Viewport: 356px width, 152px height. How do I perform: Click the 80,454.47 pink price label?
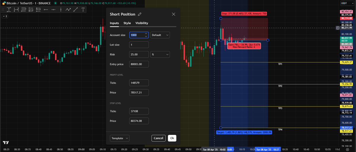pyautogui.click(x=347, y=12)
